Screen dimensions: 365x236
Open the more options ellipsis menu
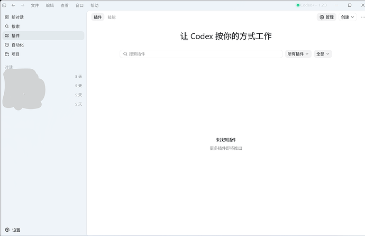click(x=363, y=17)
